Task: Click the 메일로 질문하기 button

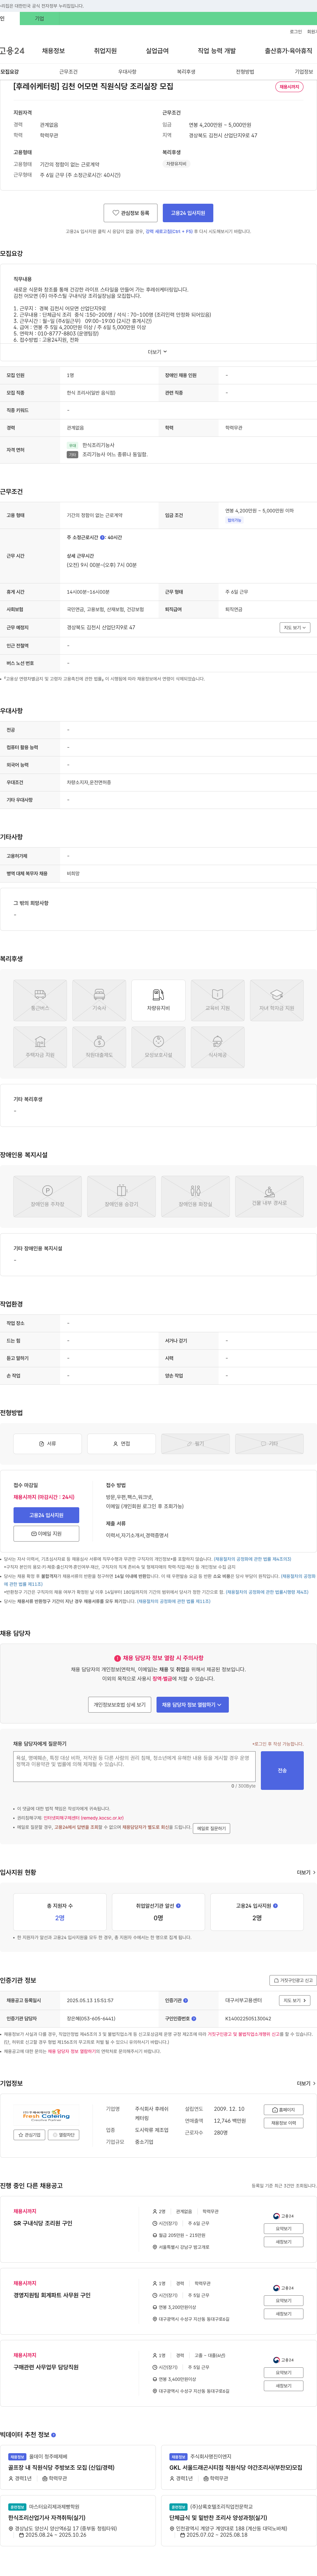Action: (211, 1829)
